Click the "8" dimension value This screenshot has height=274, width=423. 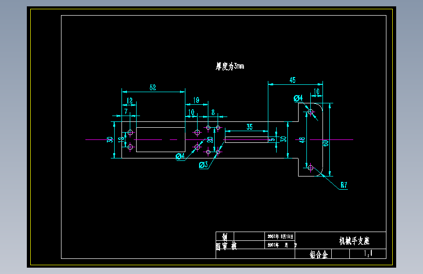[x=213, y=112]
